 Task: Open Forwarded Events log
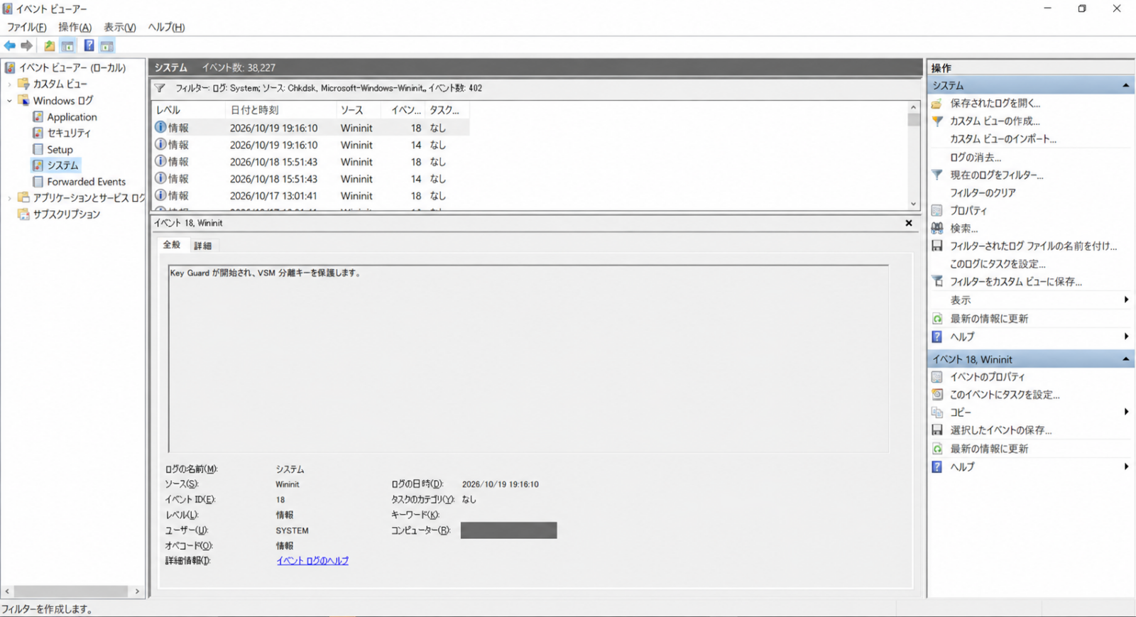point(86,182)
